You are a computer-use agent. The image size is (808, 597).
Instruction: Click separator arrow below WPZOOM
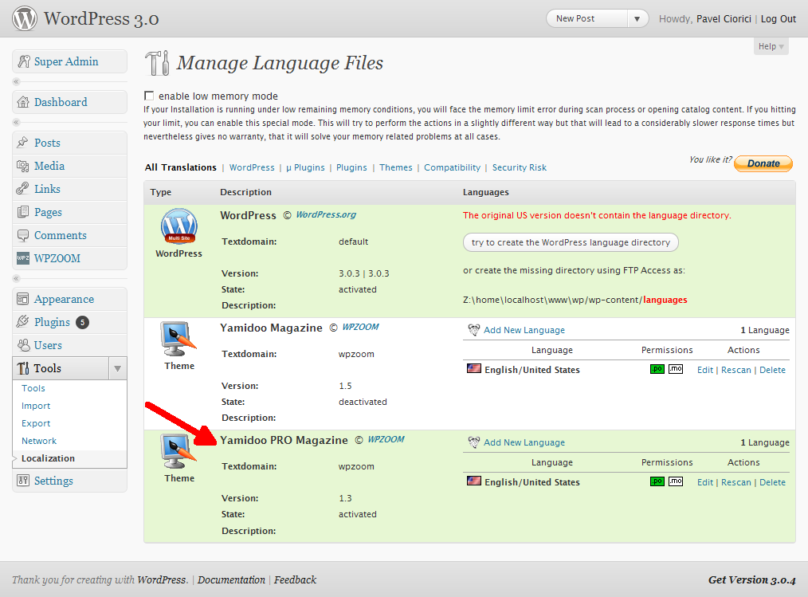point(17,278)
